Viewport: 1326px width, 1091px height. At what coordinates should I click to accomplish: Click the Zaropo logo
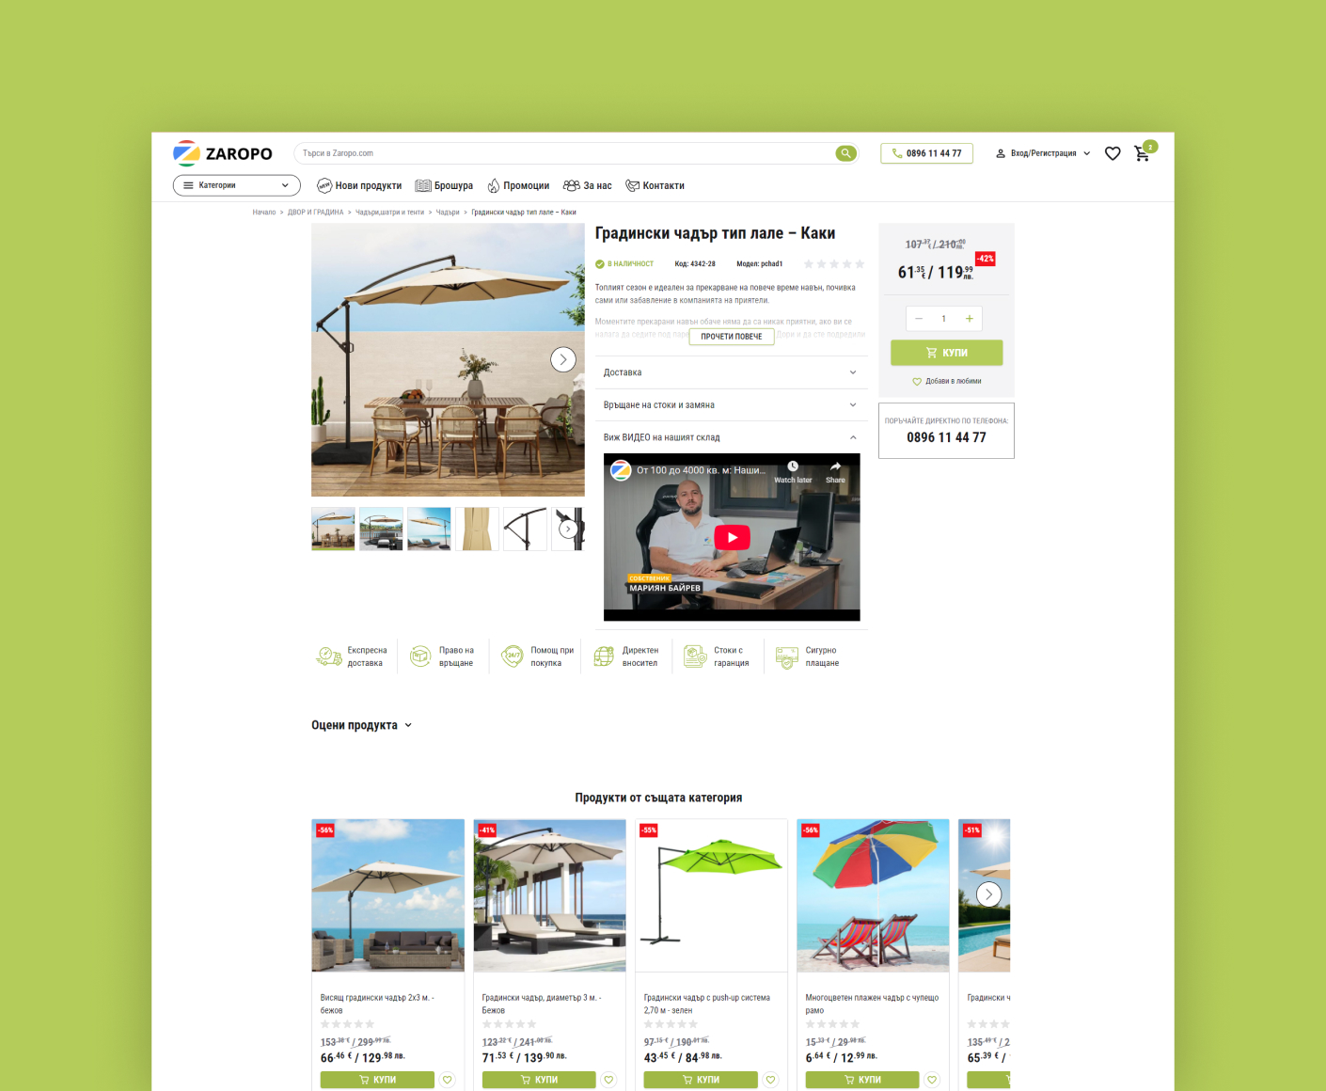coord(223,152)
